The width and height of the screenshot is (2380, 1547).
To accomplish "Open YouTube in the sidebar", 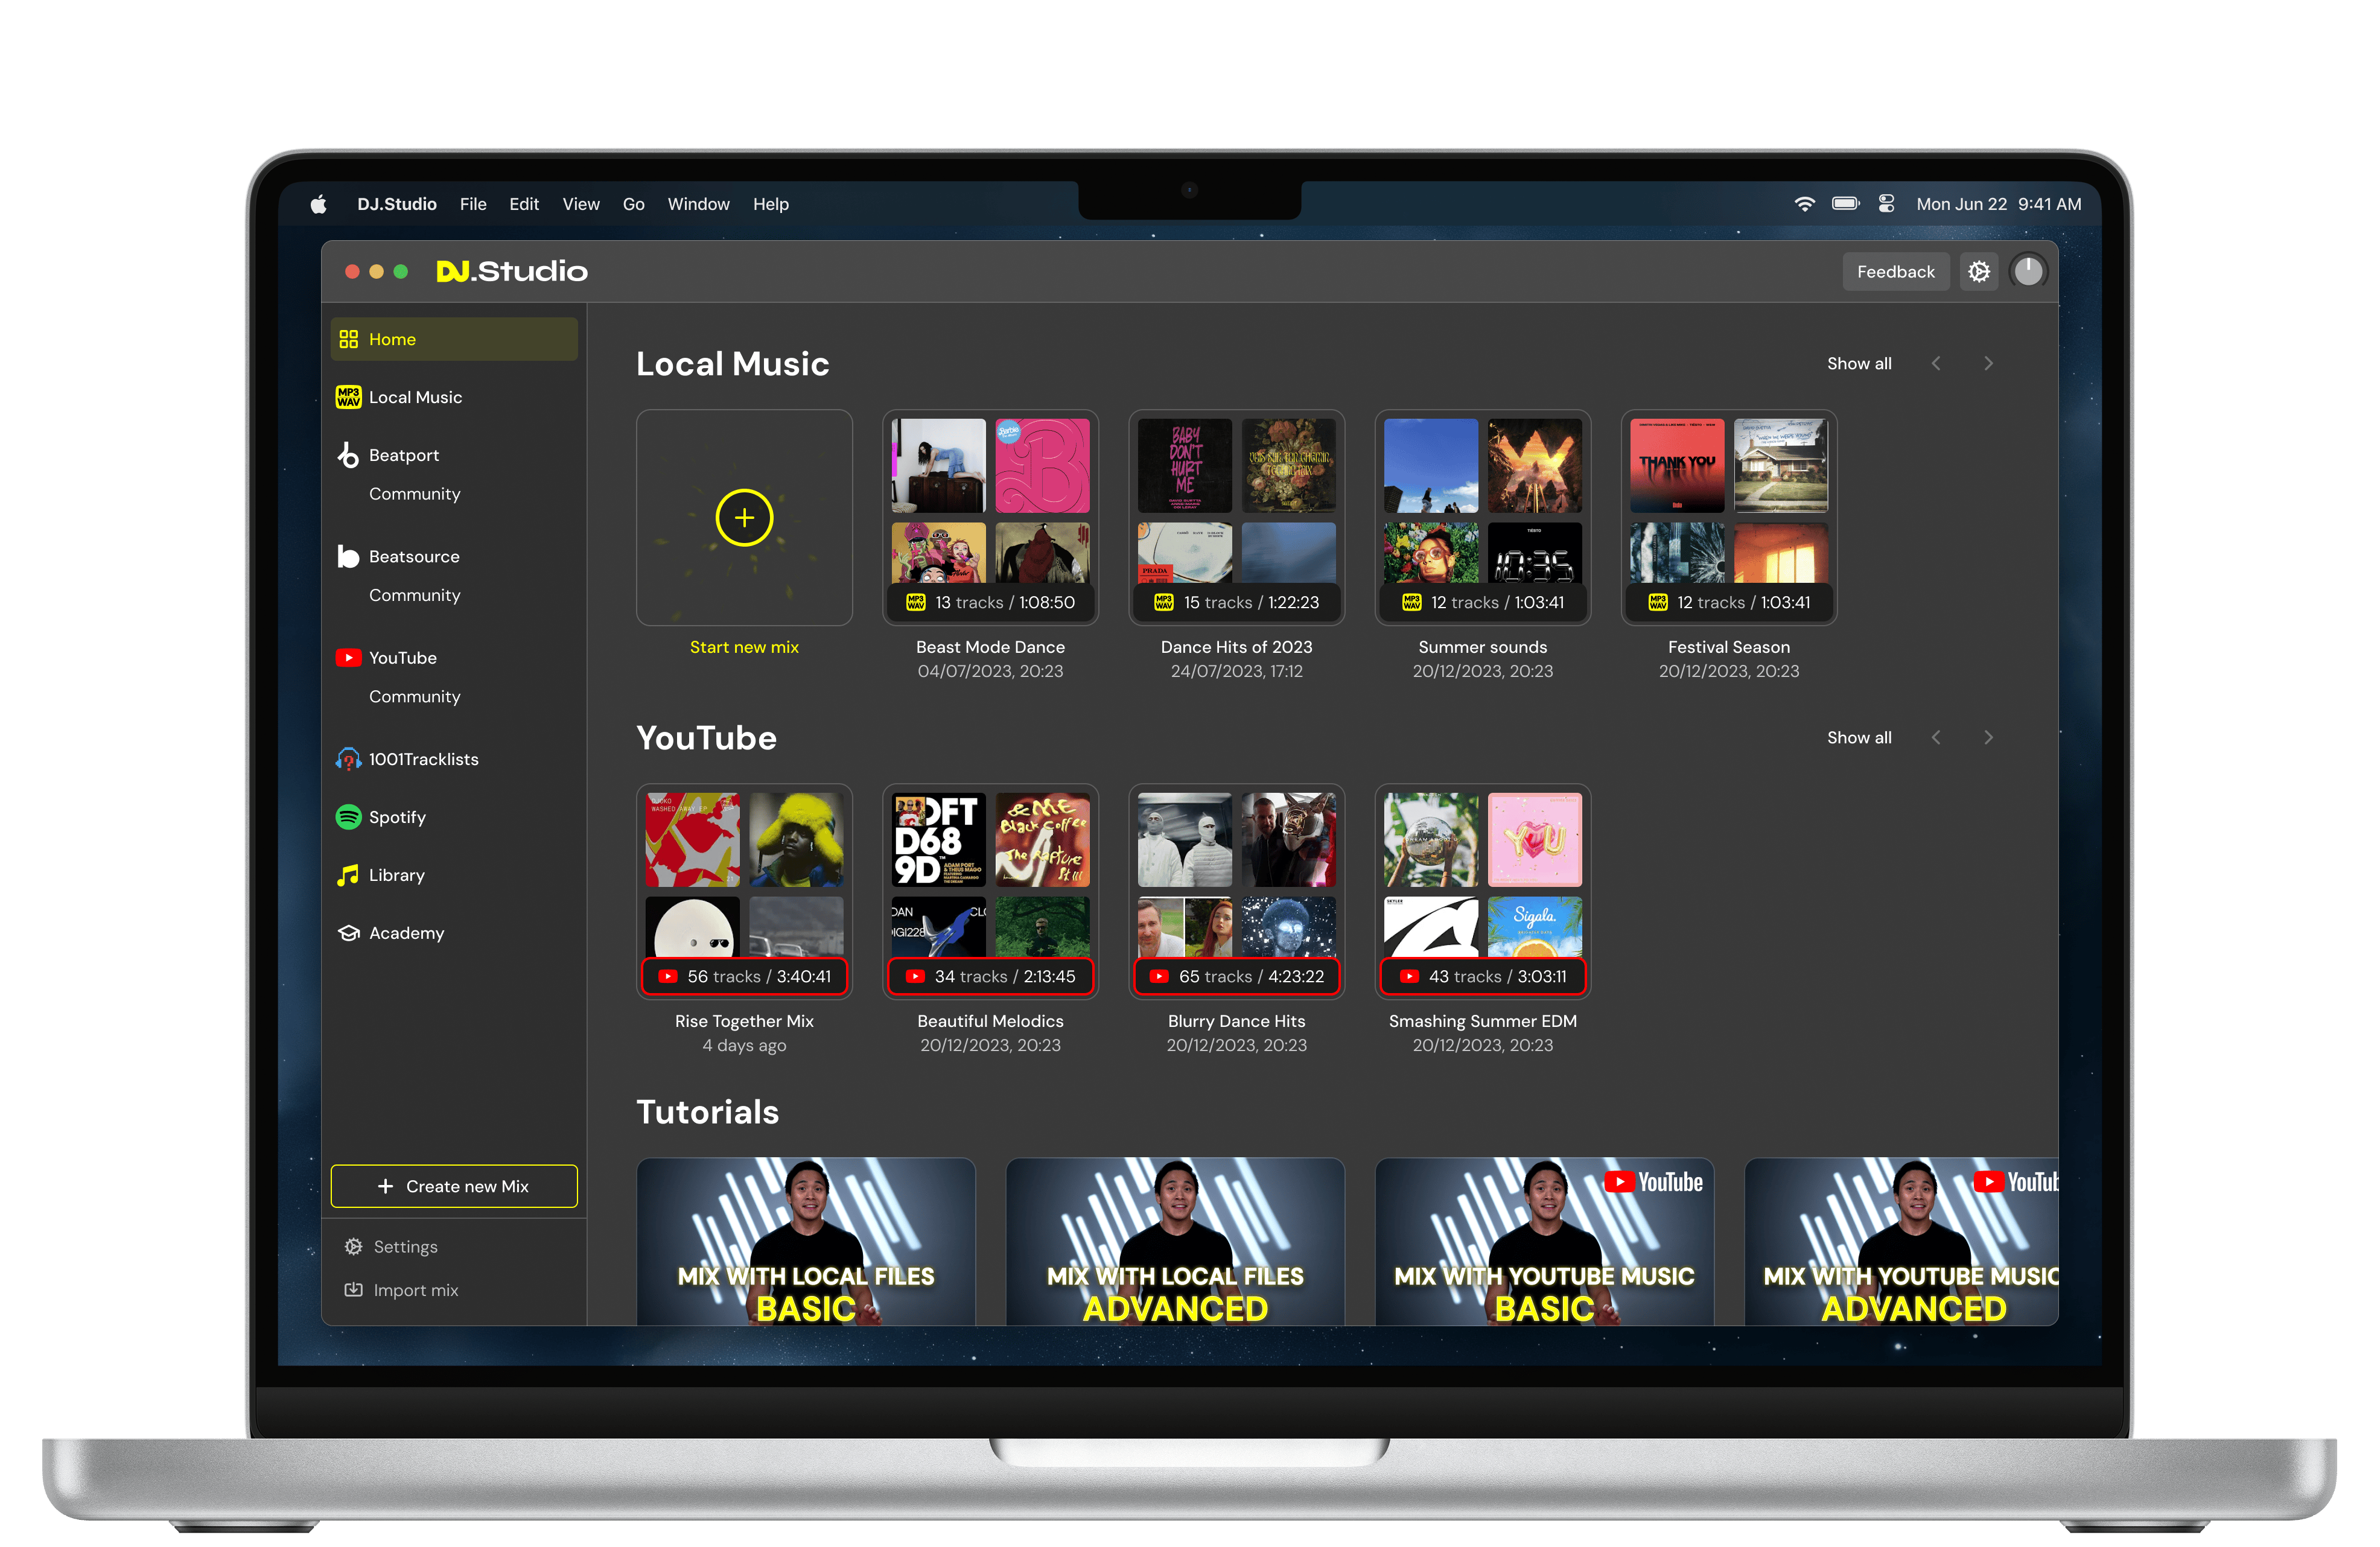I will [454, 658].
